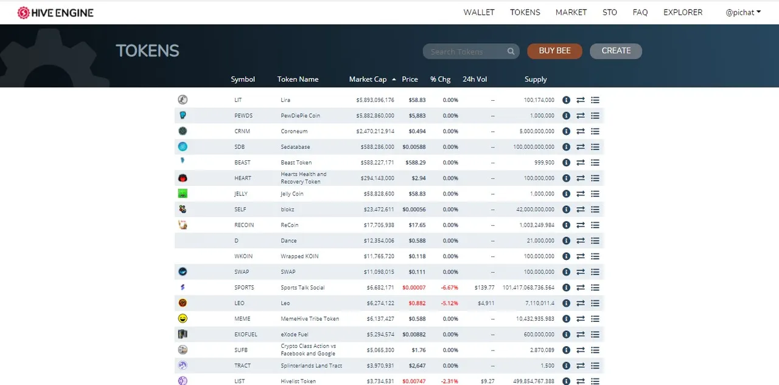Sort by % Chg column header
Image resolution: width=779 pixels, height=385 pixels.
[440, 80]
